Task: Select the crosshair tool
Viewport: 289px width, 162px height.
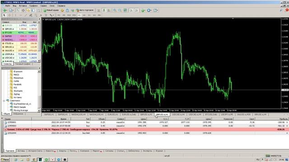Action: coord(9,15)
